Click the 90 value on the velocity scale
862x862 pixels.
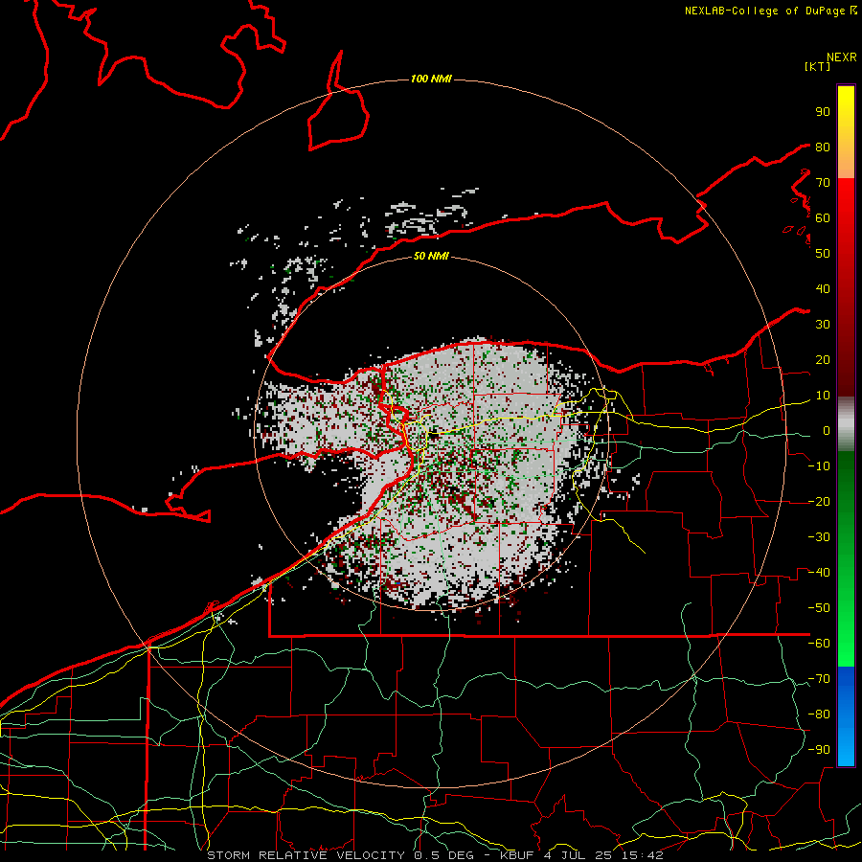(823, 112)
